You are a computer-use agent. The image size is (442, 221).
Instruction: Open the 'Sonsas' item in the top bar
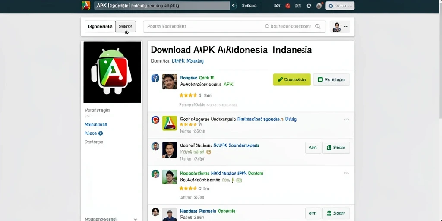pos(249,6)
